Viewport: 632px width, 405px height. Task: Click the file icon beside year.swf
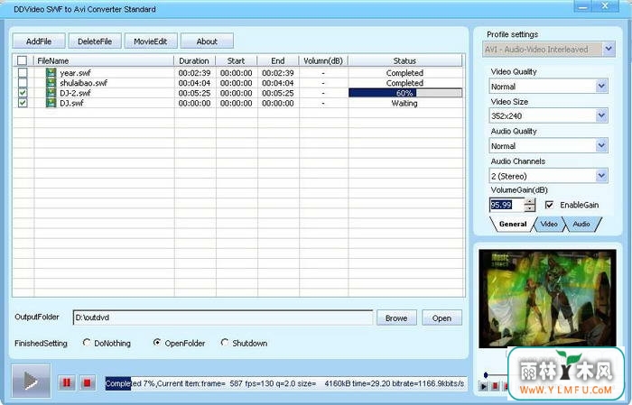coord(51,73)
